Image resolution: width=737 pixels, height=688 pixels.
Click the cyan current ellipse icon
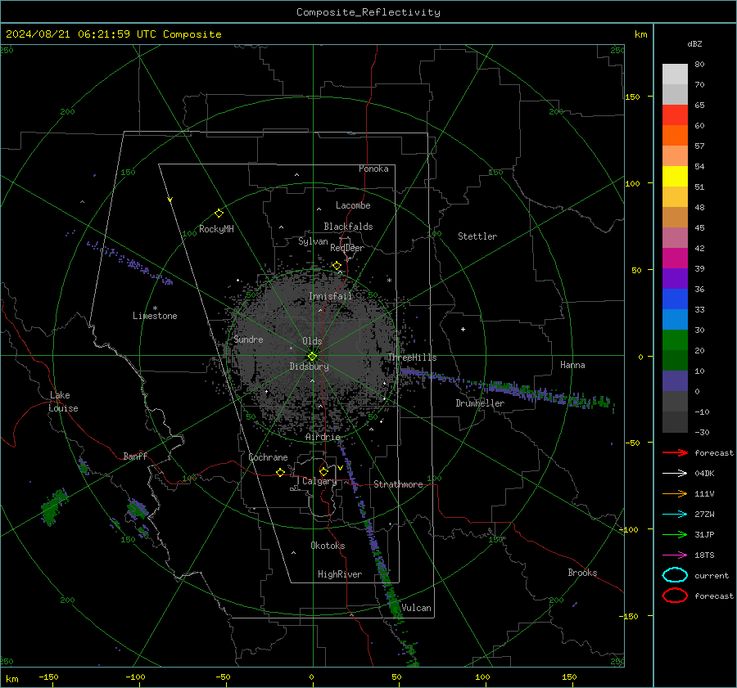click(675, 575)
